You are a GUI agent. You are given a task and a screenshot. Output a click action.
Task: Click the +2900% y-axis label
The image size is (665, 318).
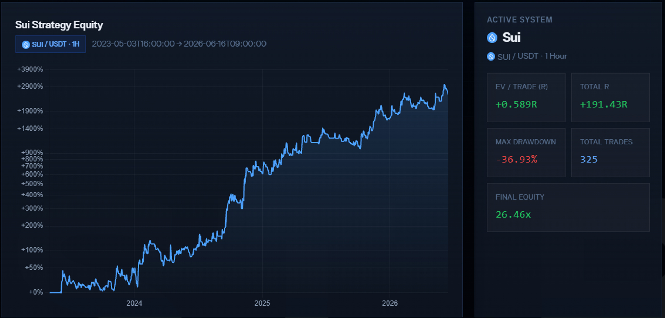30,87
